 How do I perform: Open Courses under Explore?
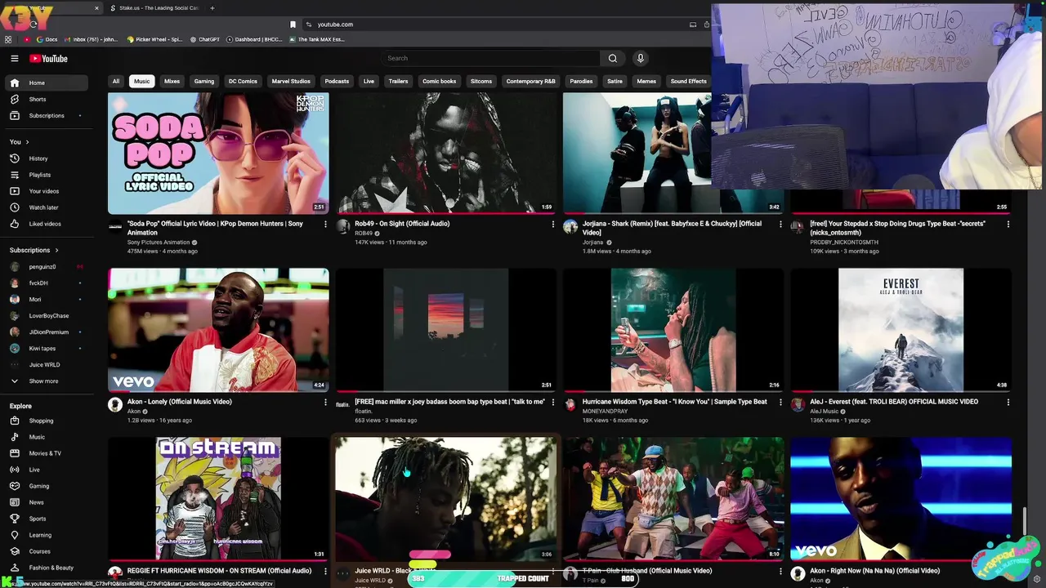point(45,551)
